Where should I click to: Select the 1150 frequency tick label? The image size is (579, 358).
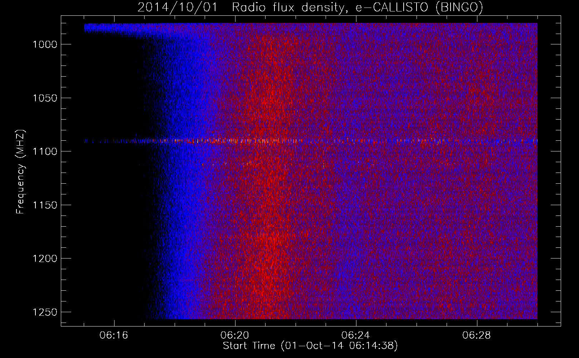click(45, 205)
